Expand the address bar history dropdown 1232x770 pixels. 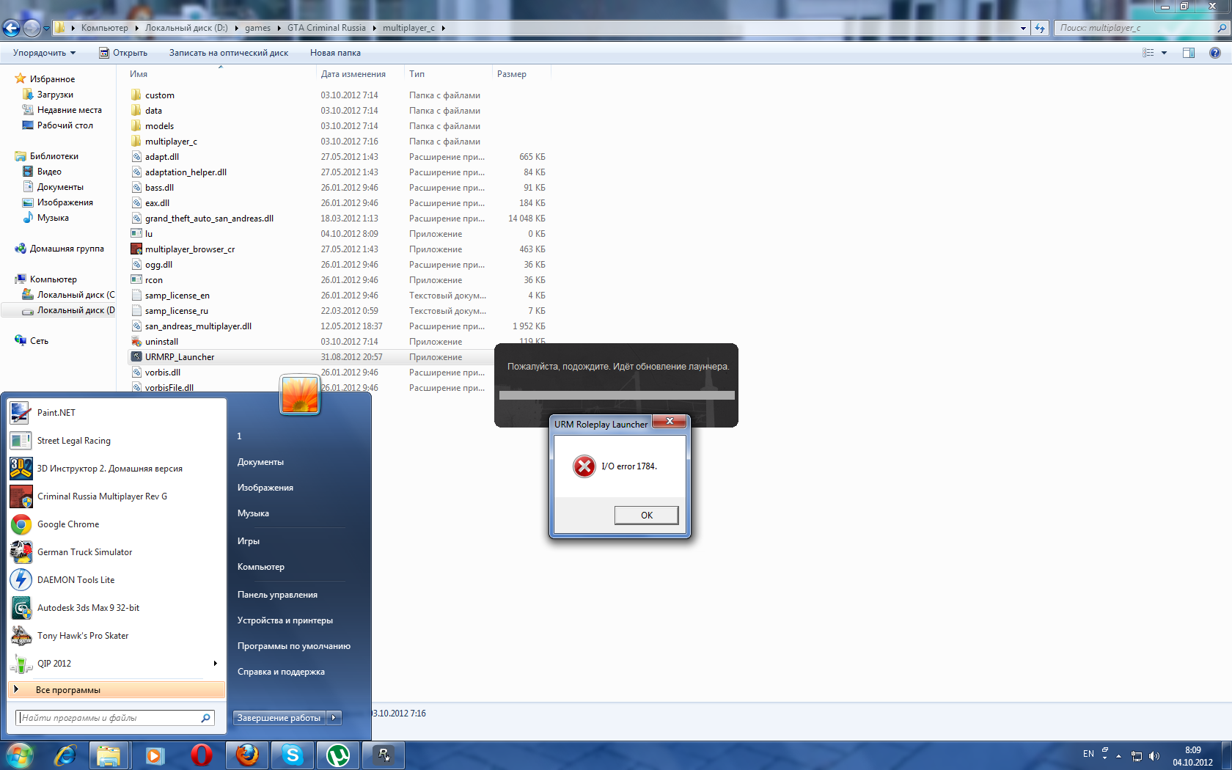pyautogui.click(x=1023, y=28)
